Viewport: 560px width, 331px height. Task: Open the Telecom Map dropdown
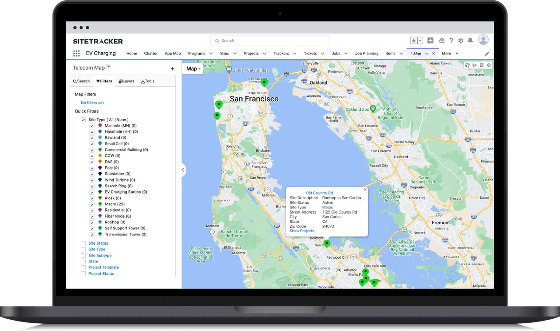(108, 67)
